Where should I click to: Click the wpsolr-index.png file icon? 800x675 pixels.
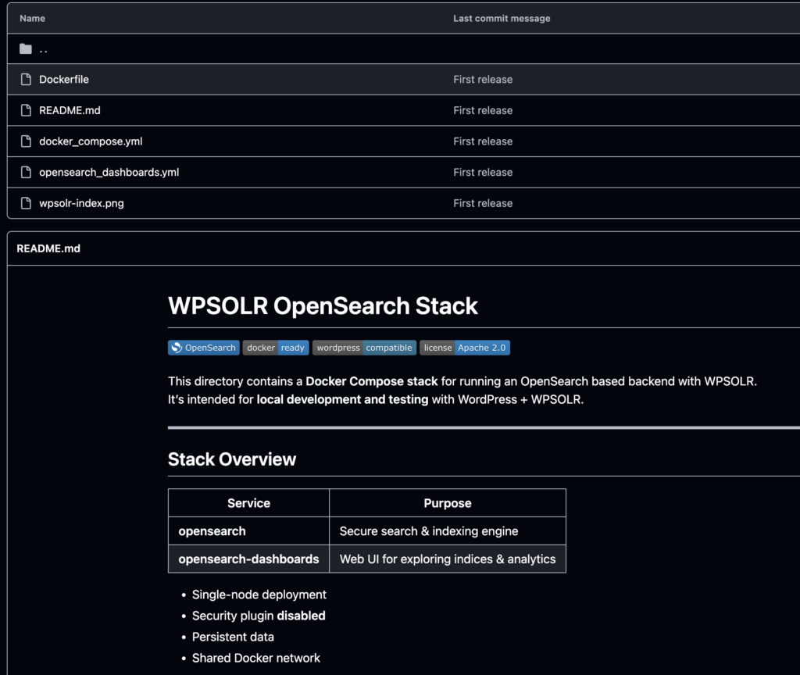coord(26,203)
